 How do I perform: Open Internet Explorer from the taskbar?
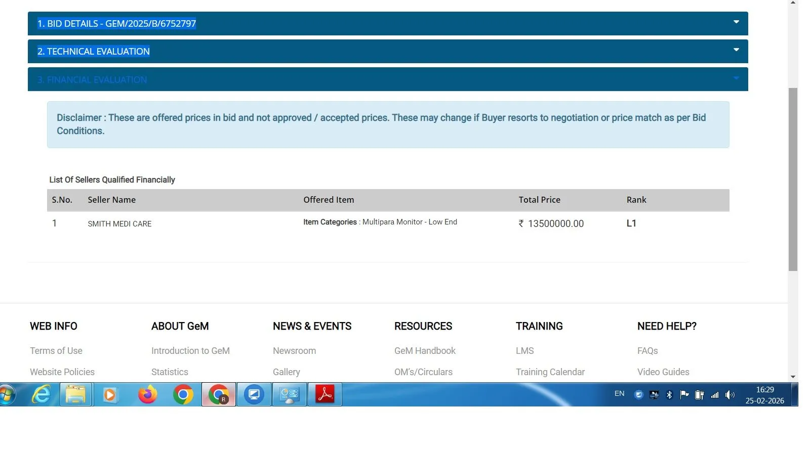coord(41,394)
